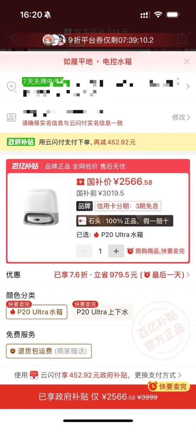The image size is (196, 426).
Task: Tap the 政府补贴 yellow banner
Action: click(x=98, y=142)
